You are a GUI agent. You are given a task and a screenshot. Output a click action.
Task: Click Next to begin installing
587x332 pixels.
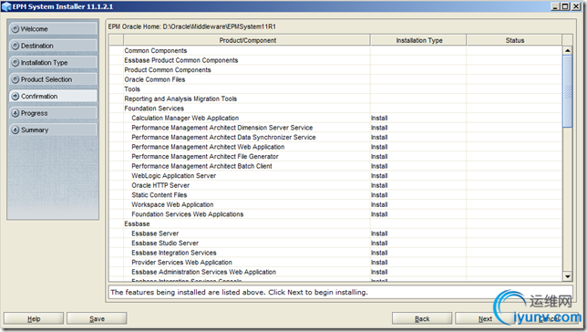485,318
